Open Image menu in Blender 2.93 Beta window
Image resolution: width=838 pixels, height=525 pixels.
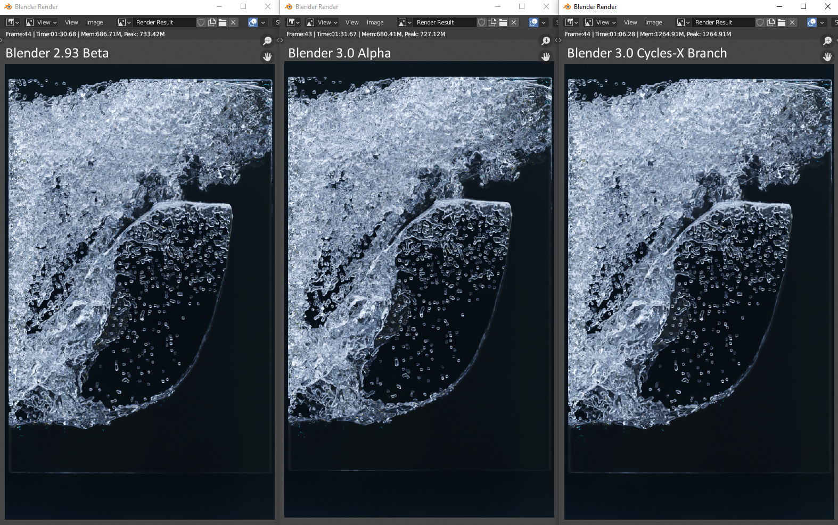point(94,22)
